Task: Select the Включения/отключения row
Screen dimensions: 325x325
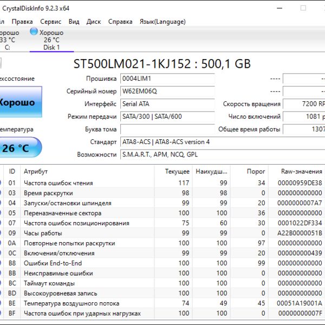Action: (x=162, y=253)
